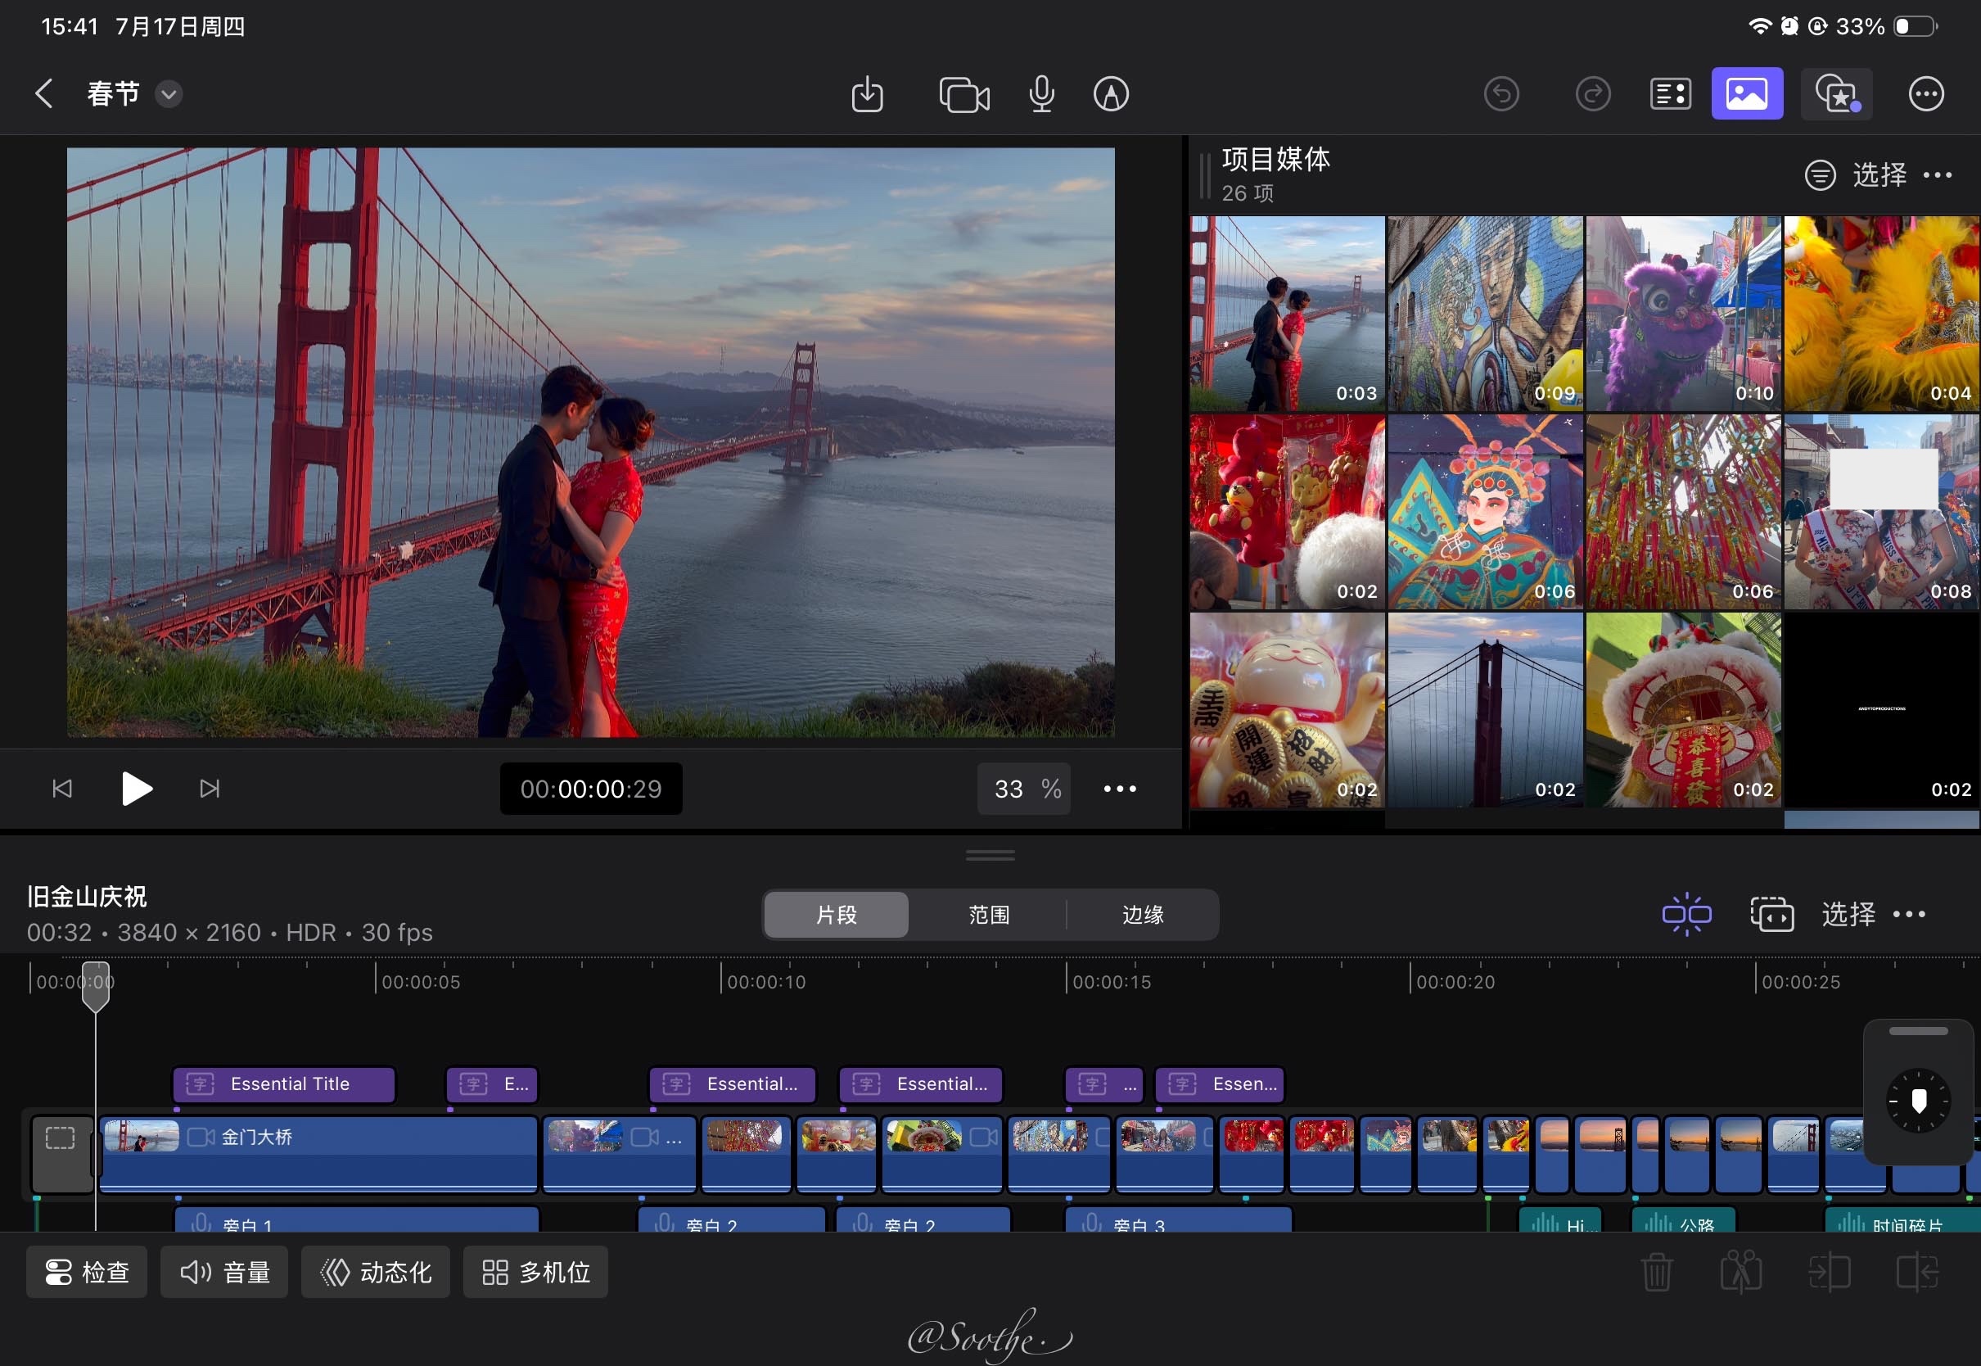The image size is (1981, 1366).
Task: Switch to the 范围 tab
Action: pos(989,915)
